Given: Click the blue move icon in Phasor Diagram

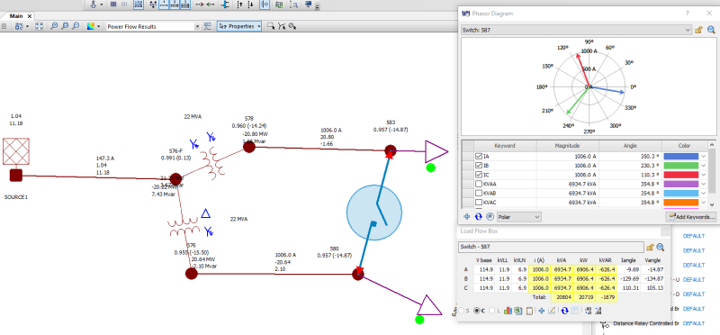Looking at the screenshot, I should click(467, 216).
